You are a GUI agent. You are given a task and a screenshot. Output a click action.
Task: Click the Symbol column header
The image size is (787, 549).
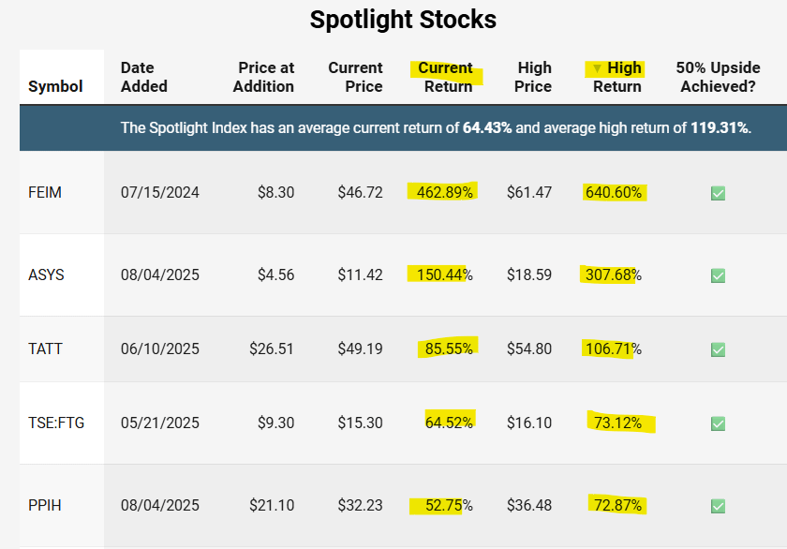(55, 86)
